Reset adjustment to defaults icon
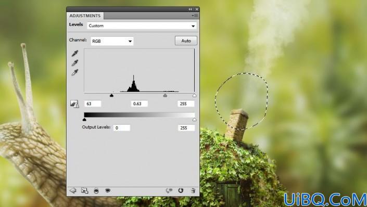This screenshot has width=367, height=207. point(181,190)
